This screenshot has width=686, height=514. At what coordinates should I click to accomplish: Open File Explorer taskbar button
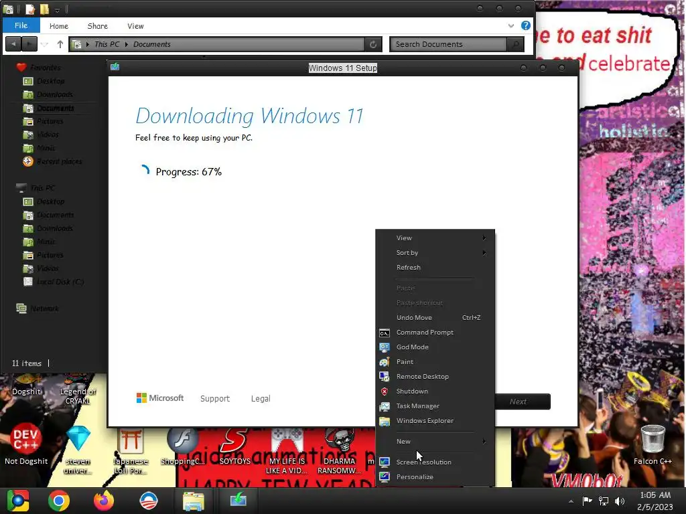click(194, 501)
